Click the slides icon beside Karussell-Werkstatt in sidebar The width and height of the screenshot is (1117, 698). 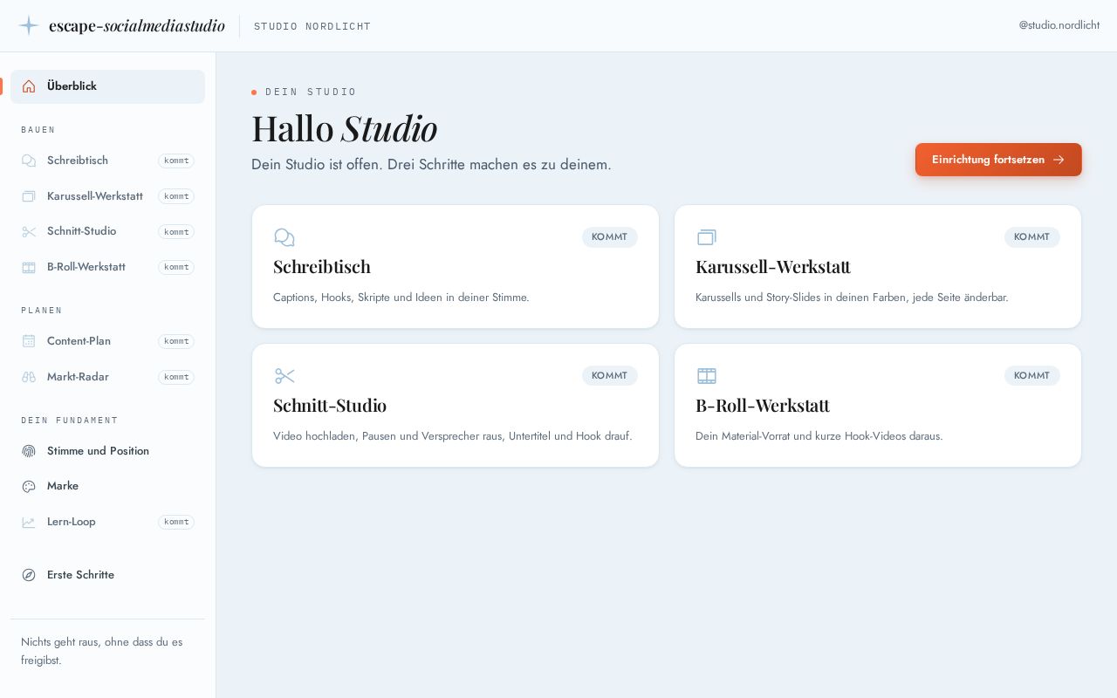tap(29, 196)
